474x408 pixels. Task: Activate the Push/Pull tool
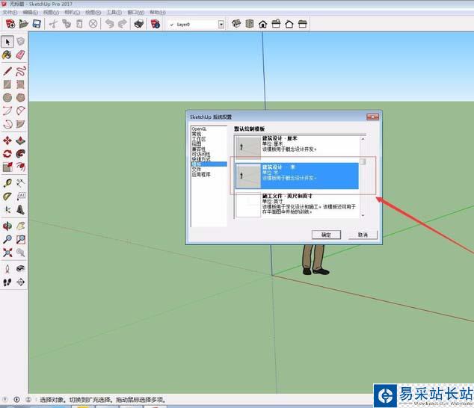click(x=20, y=140)
